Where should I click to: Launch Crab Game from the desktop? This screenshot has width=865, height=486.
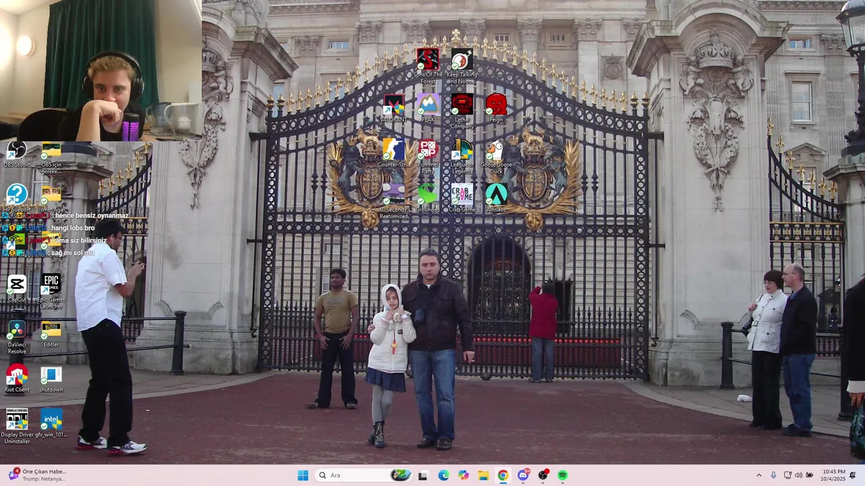tap(462, 198)
